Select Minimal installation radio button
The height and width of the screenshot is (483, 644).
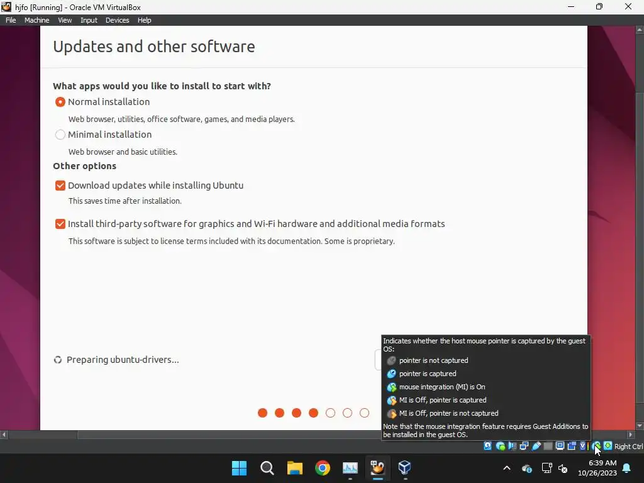click(x=60, y=135)
